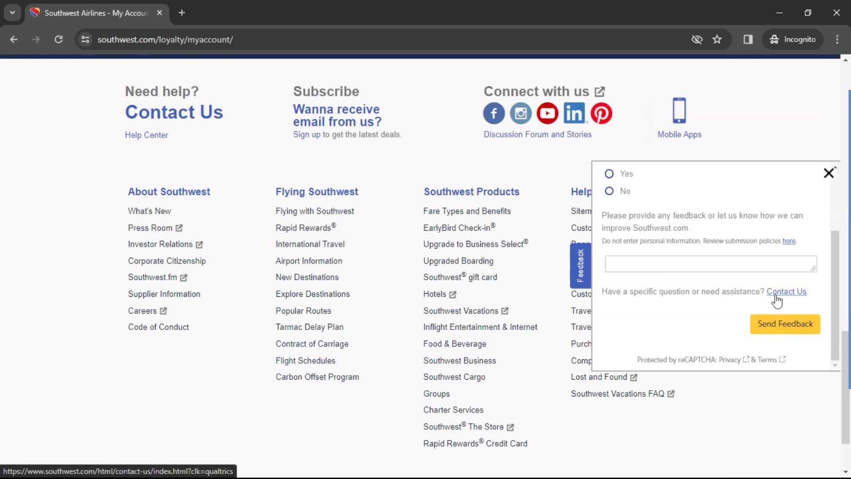Click the browser back arrow
The image size is (851, 479).
pos(14,39)
